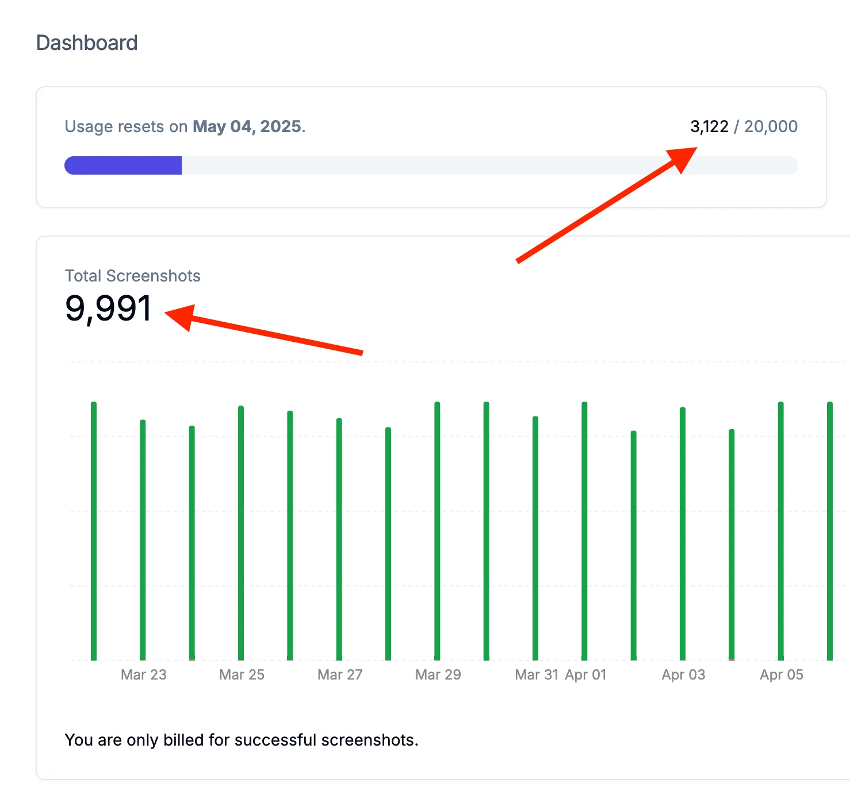This screenshot has height=795, width=850.
Task: Select the Total Screenshots label
Action: point(133,276)
